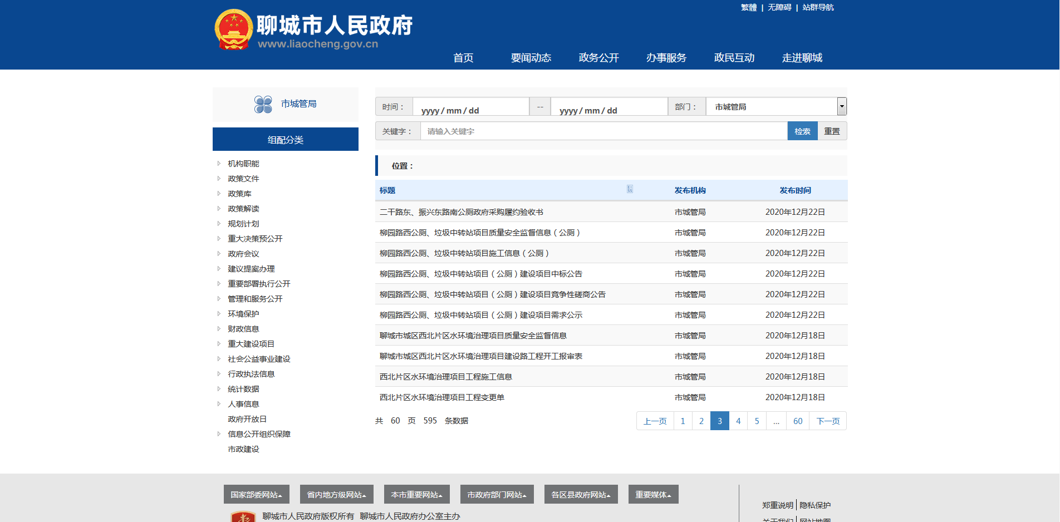
Task: Click the end date input field
Action: click(609, 107)
